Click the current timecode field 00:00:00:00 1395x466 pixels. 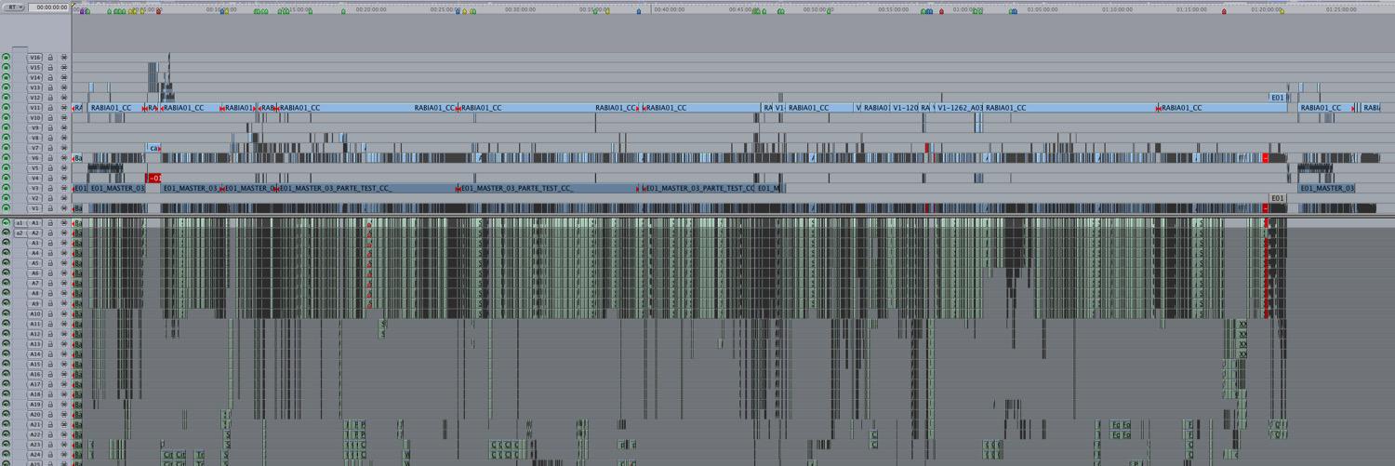(x=48, y=7)
